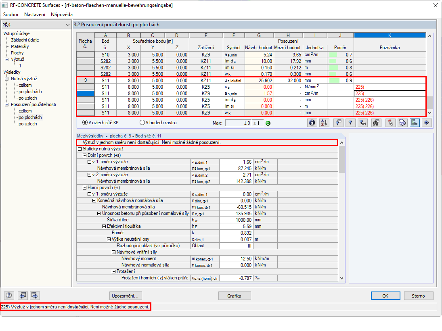Select 'Základní údaje' in the navigator
Screen dimensions: 442x331
[x=25, y=40]
